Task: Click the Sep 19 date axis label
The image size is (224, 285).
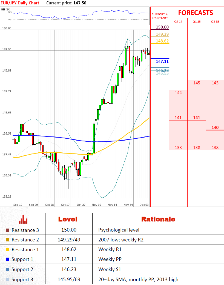Action: tap(18, 205)
